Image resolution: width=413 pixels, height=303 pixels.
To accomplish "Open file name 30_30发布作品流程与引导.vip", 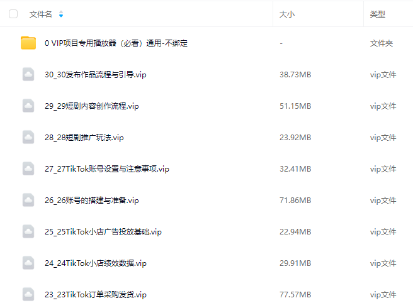I will pos(96,75).
